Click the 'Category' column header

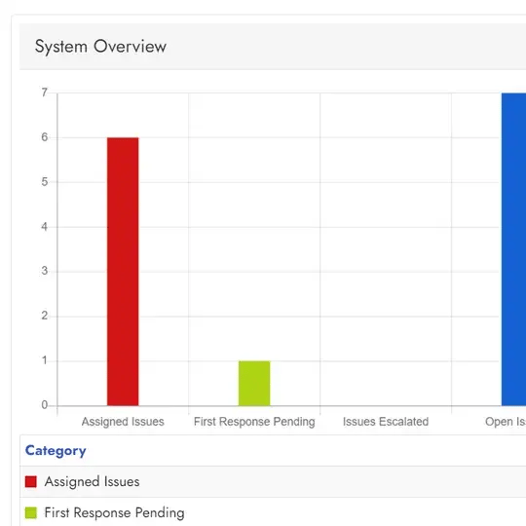tap(56, 451)
